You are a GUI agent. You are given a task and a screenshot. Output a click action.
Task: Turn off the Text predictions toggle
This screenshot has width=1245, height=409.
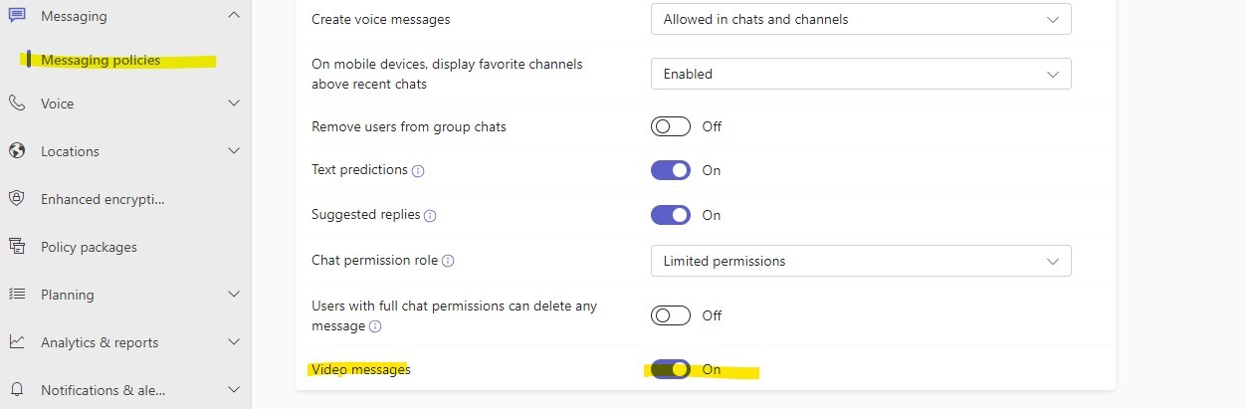pyautogui.click(x=670, y=170)
